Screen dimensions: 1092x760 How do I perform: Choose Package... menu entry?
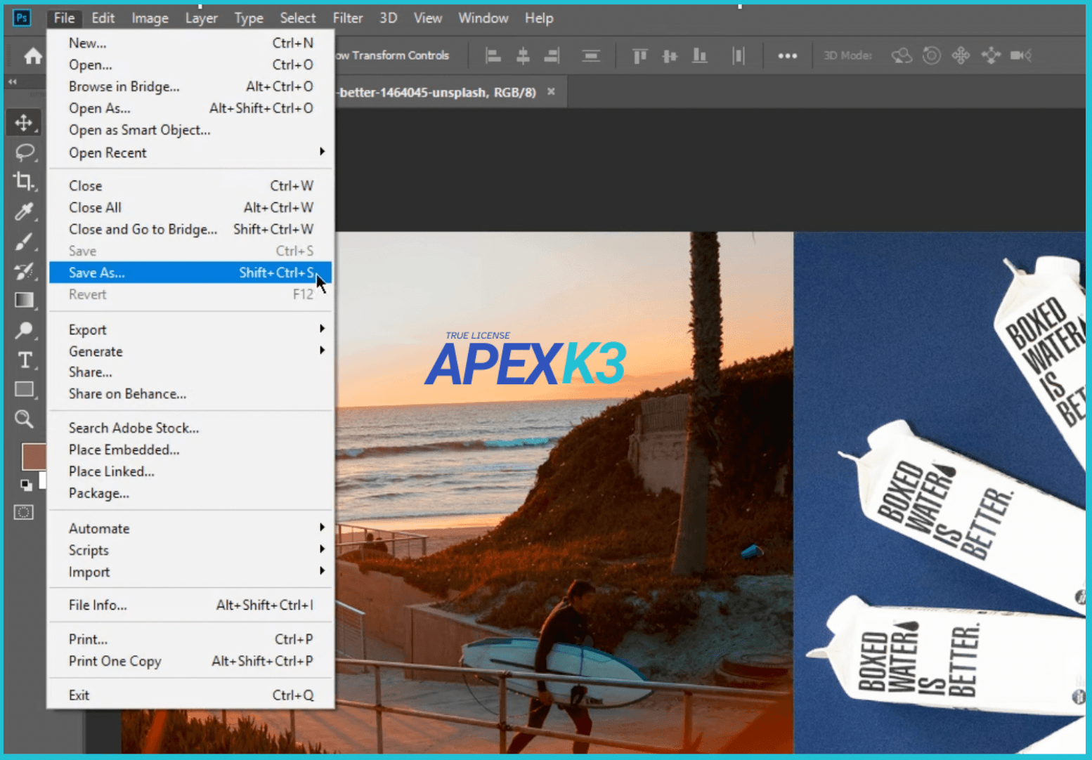pyautogui.click(x=190, y=493)
